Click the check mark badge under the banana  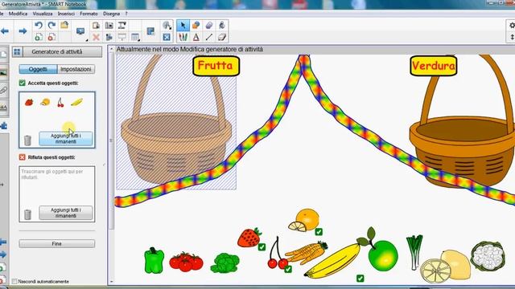(x=360, y=279)
